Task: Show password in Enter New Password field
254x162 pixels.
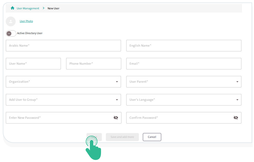Action: point(116,118)
